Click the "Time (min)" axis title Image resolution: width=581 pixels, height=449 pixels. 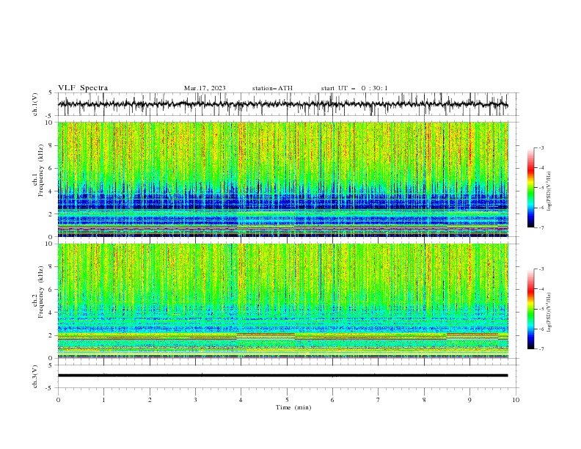[293, 407]
